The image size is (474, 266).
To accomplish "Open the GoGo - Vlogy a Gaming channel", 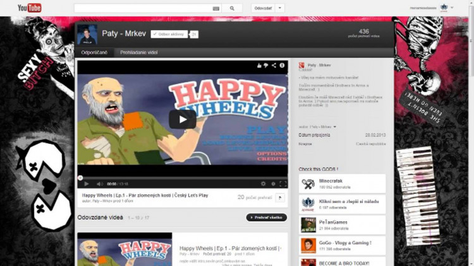I will pyautogui.click(x=345, y=243).
